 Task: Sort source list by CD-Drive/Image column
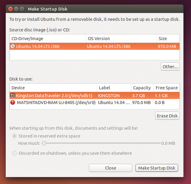point(47,39)
